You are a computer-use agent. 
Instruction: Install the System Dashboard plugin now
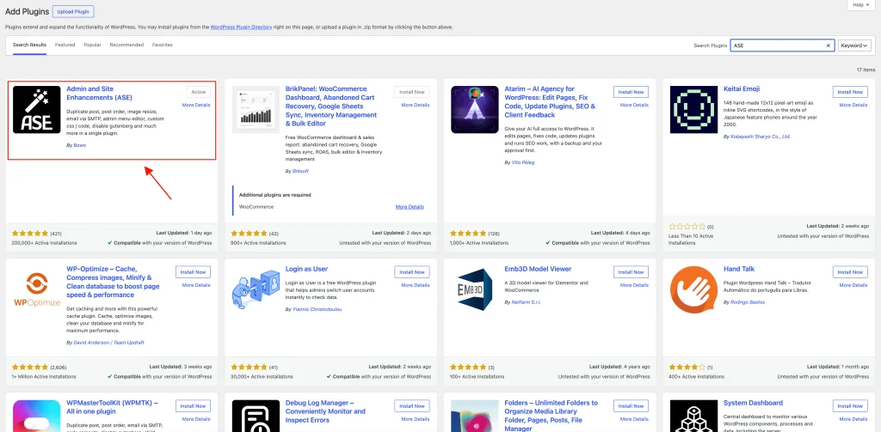(x=850, y=405)
